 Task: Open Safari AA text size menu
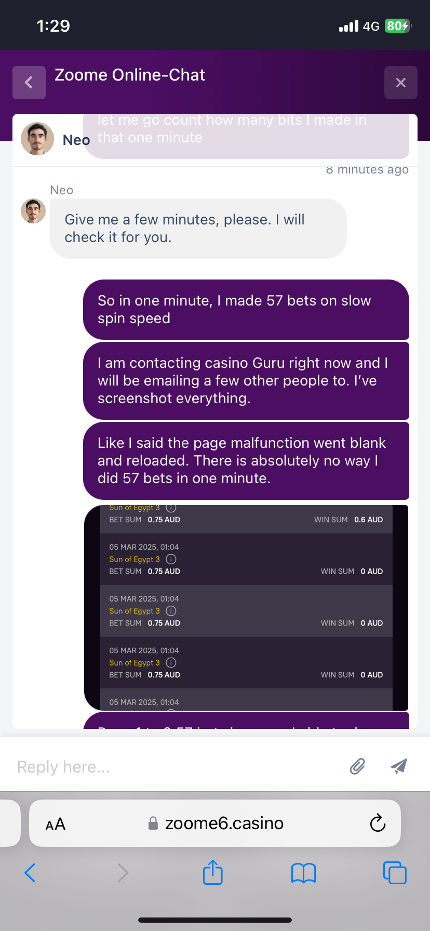(x=56, y=824)
